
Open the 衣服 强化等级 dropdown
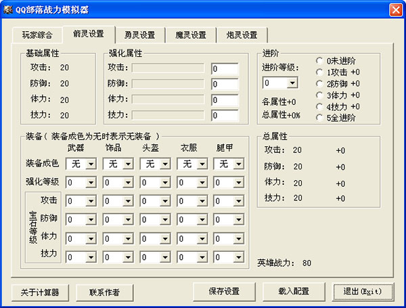click(192, 182)
